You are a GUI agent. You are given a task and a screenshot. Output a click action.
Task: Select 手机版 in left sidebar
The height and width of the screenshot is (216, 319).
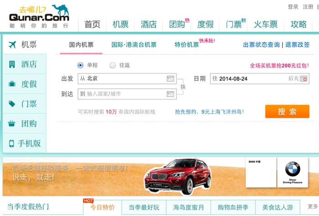tap(25, 143)
